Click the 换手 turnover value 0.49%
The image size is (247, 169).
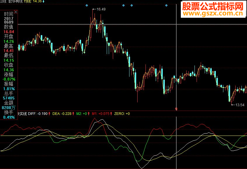9,117
